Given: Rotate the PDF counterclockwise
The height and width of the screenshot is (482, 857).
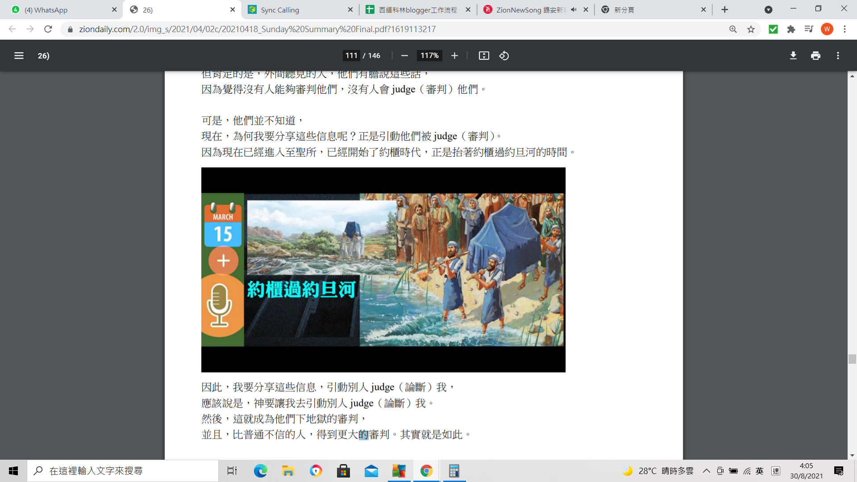Looking at the screenshot, I should 504,56.
